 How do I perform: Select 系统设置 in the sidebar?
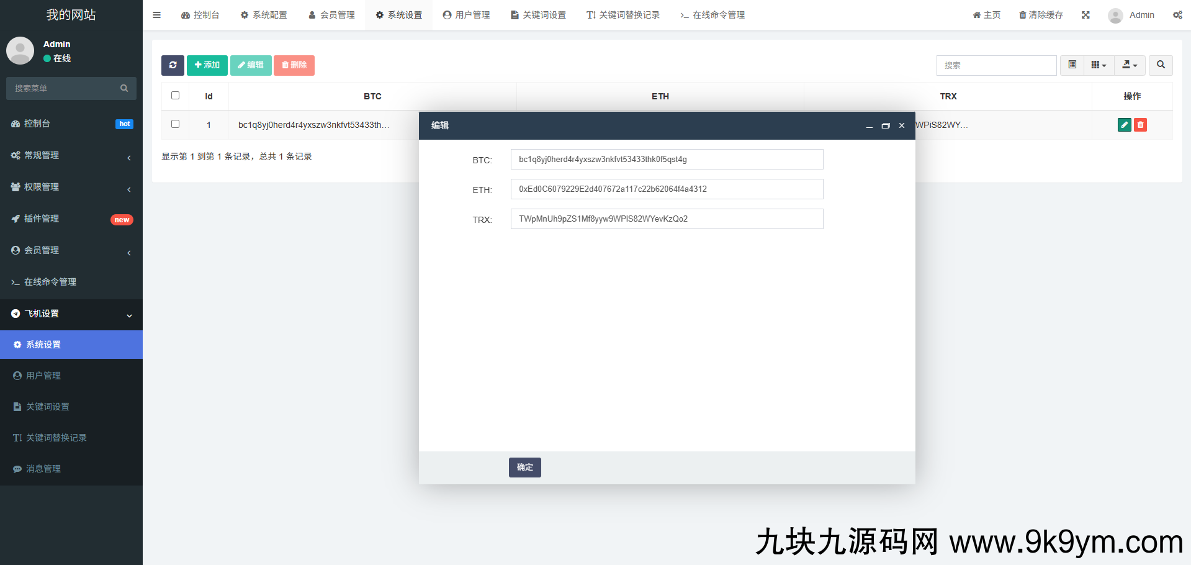71,345
